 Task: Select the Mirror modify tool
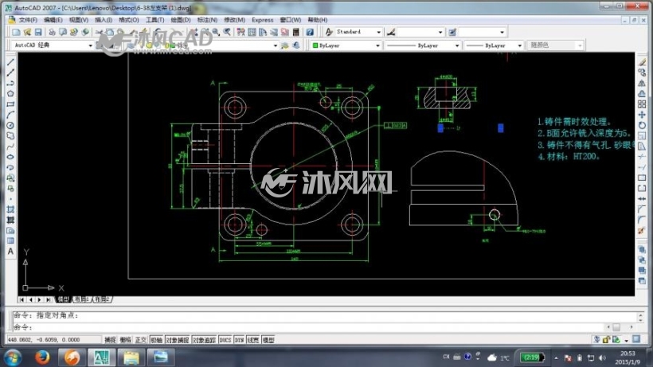[x=642, y=84]
